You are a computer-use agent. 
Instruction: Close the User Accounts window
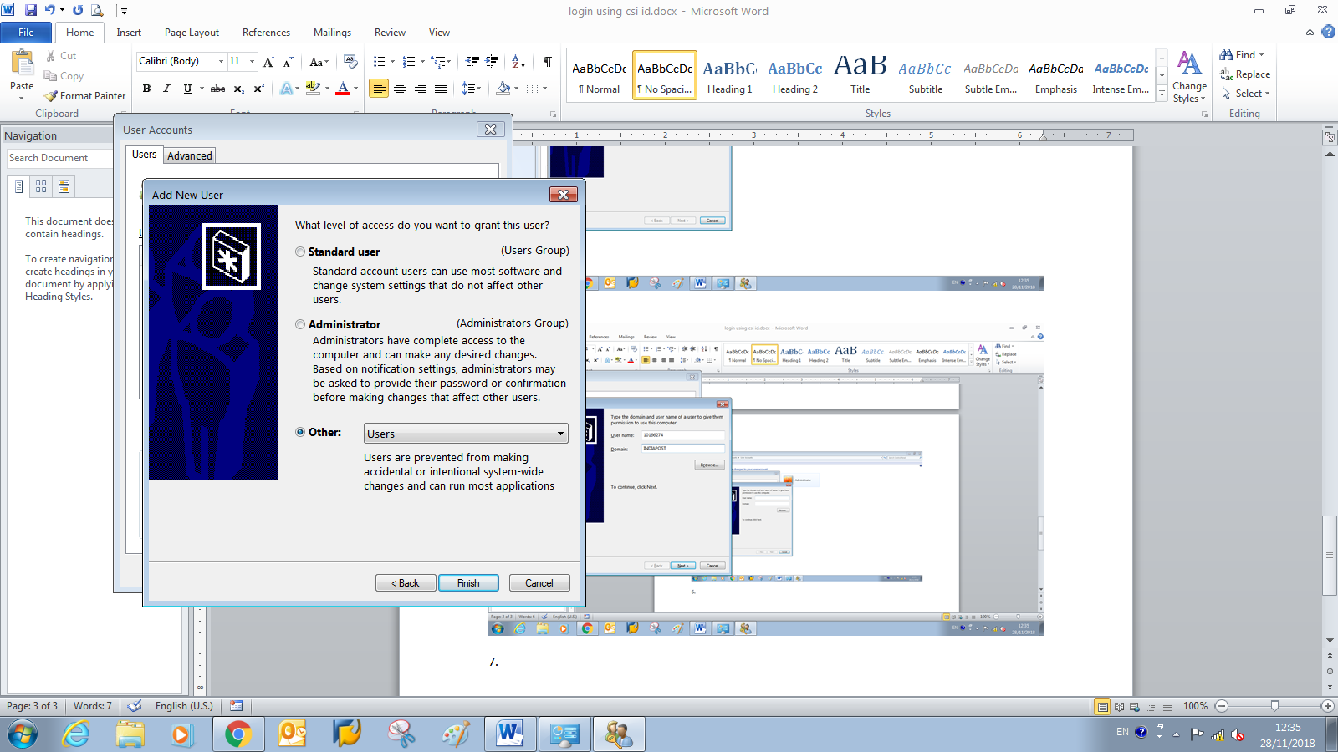[491, 130]
